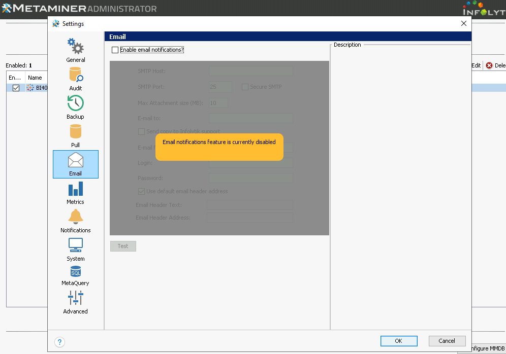Open the Metrics settings section

point(76,193)
